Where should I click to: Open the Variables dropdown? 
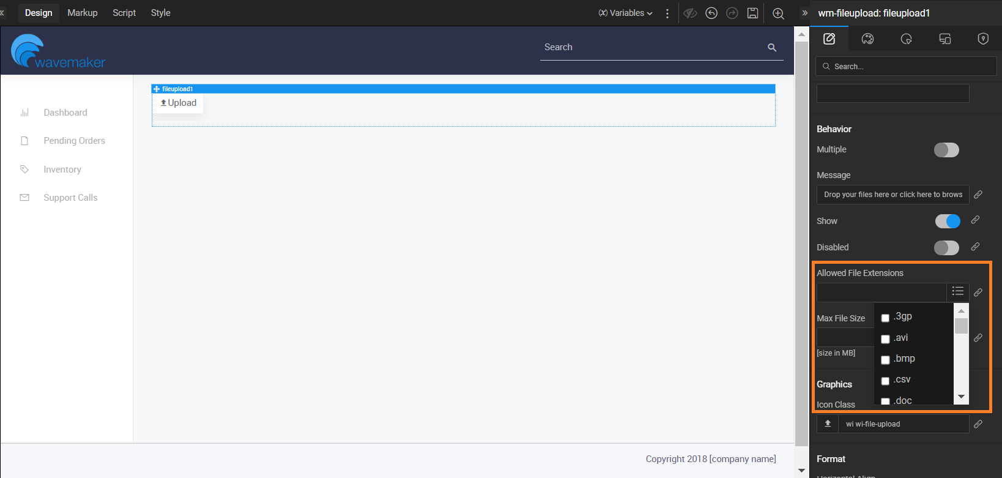pyautogui.click(x=625, y=13)
